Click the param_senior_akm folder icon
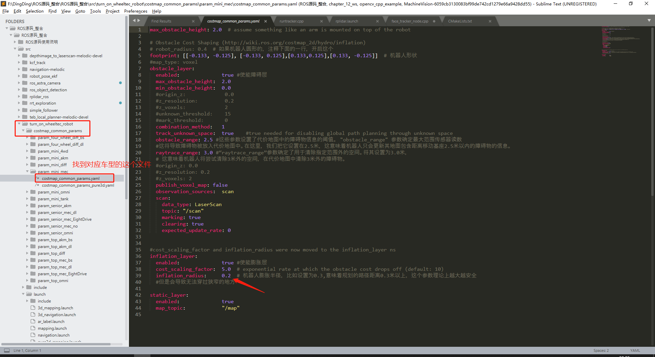 coord(33,205)
